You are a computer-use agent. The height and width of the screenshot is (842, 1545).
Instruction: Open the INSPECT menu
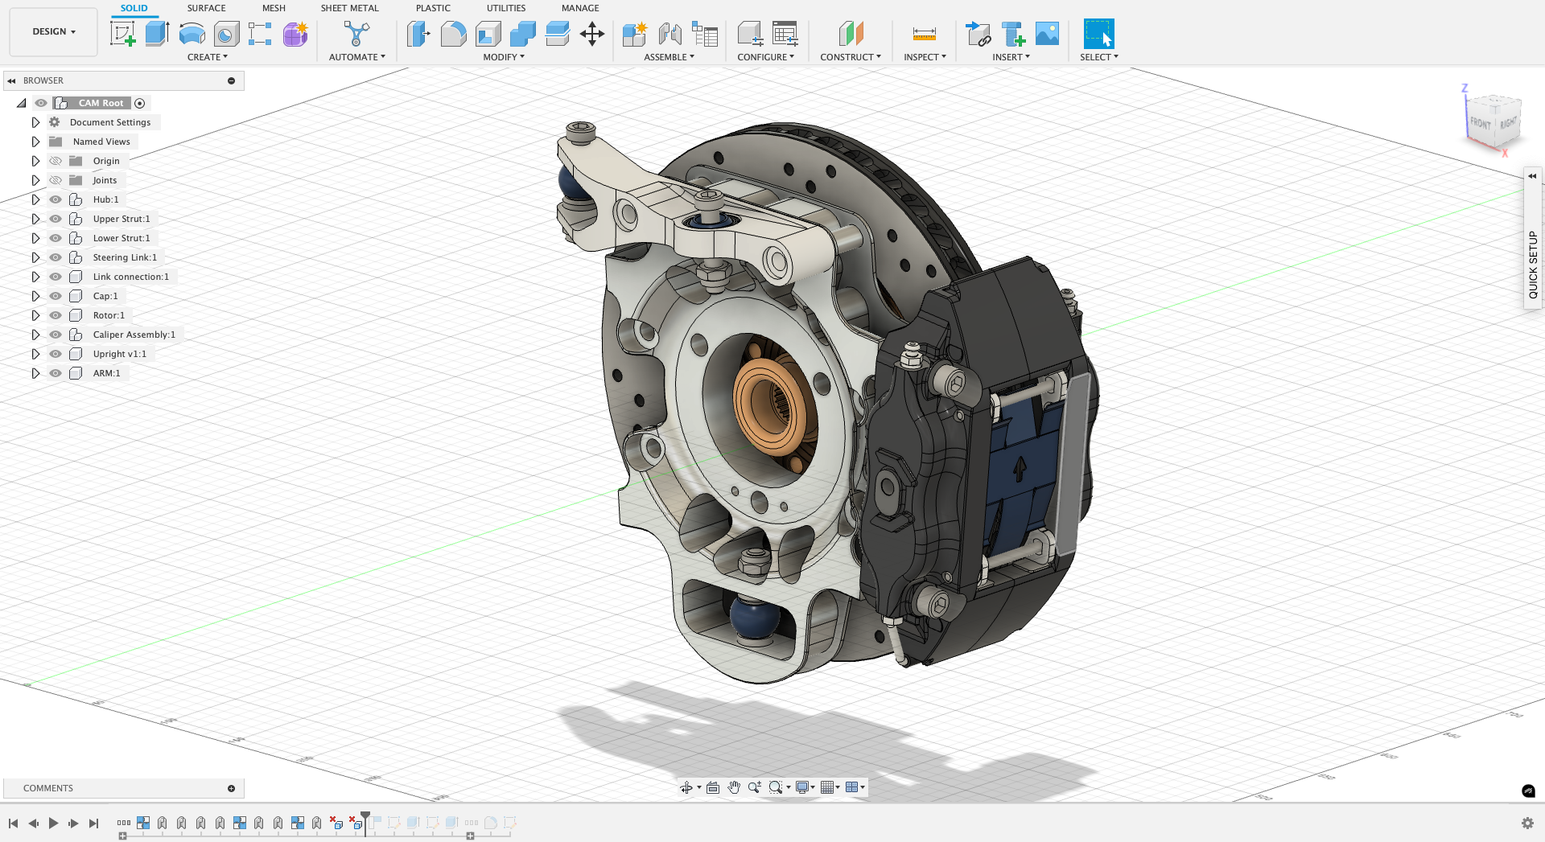coord(925,57)
